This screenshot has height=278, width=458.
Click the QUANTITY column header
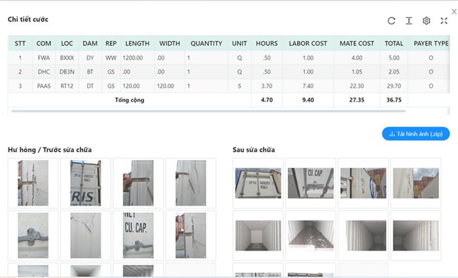pos(206,44)
